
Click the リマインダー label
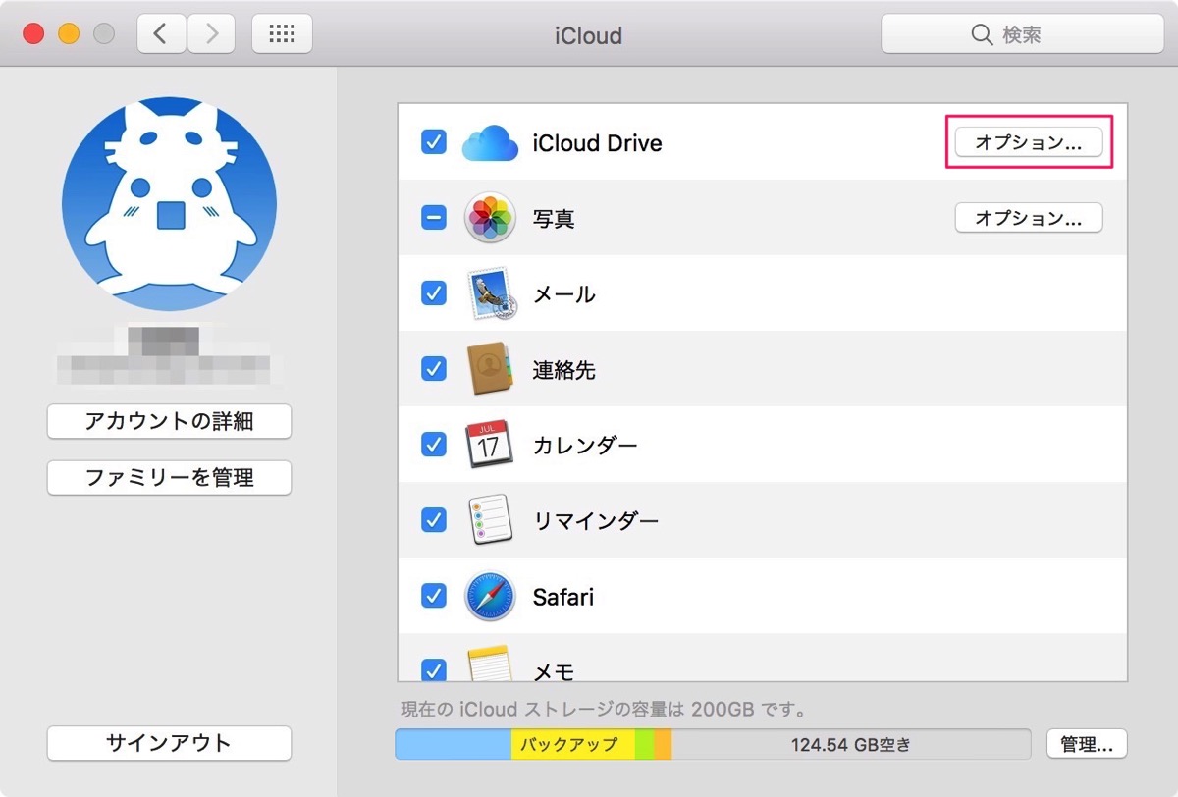click(596, 521)
